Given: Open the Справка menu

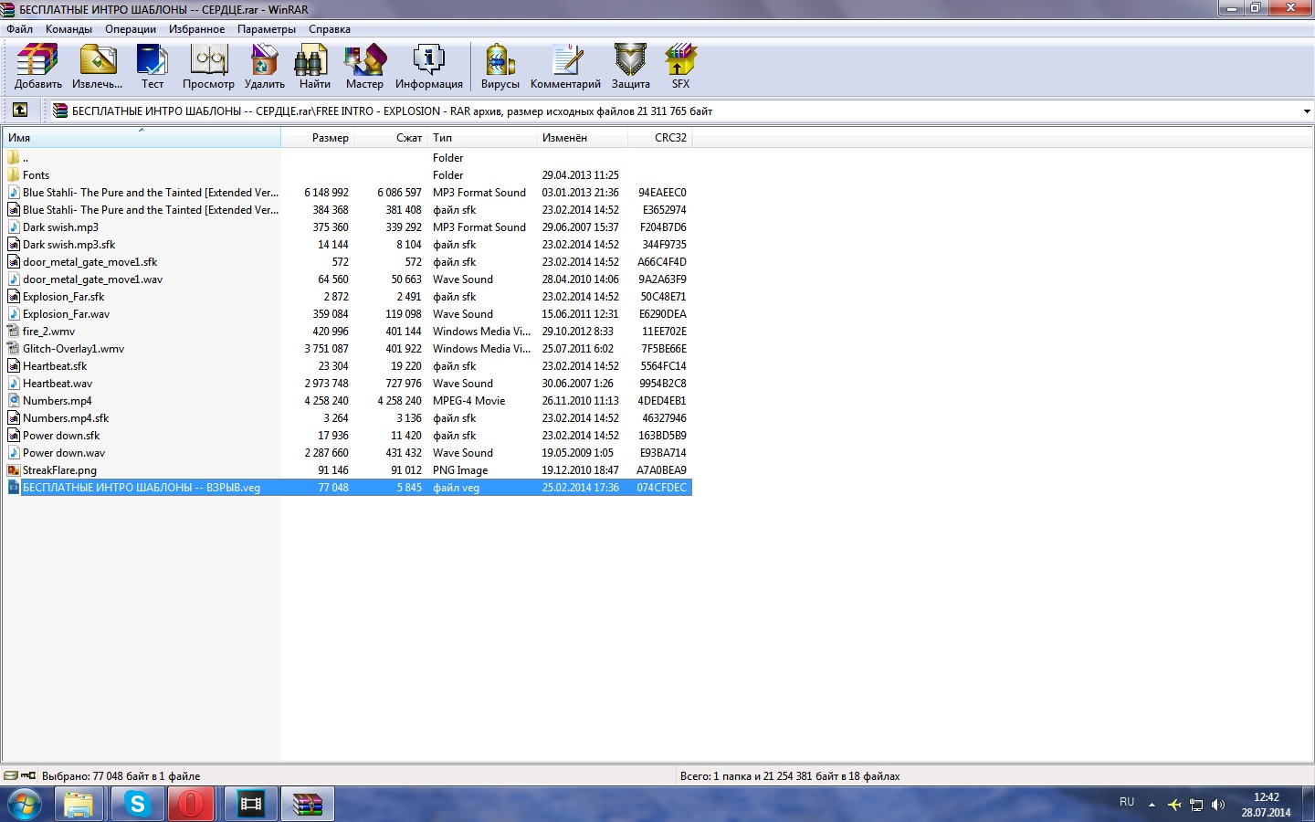Looking at the screenshot, I should coord(330,29).
